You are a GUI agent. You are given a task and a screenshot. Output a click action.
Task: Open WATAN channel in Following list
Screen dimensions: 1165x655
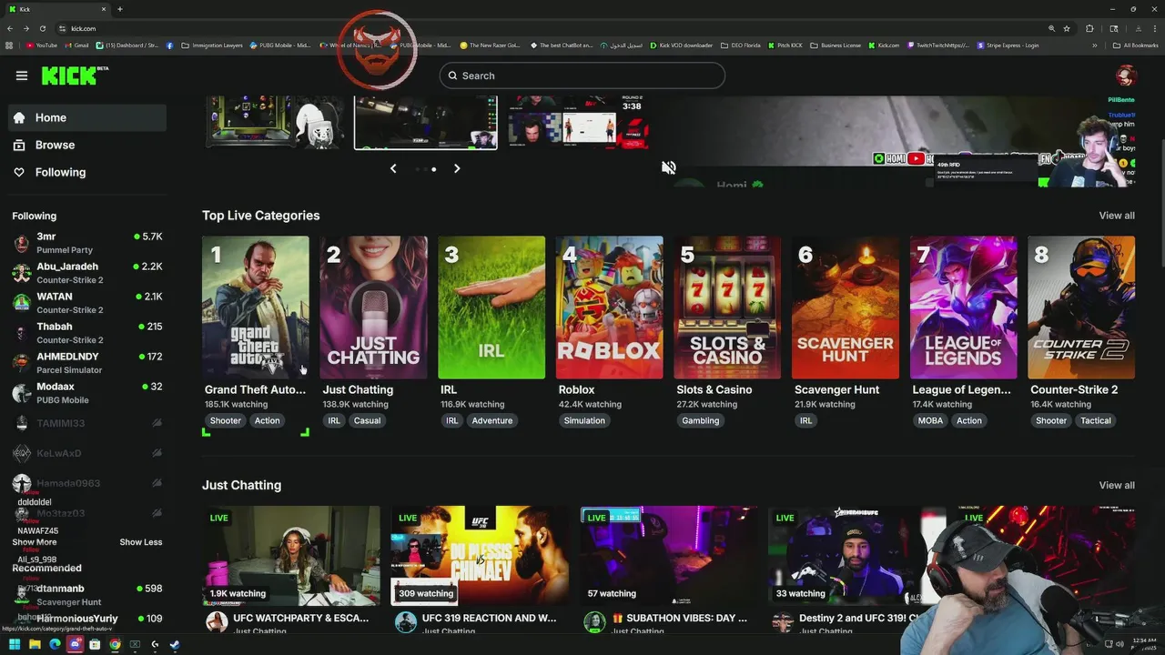(87, 303)
